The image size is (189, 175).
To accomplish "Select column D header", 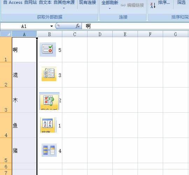I will 100,34.
